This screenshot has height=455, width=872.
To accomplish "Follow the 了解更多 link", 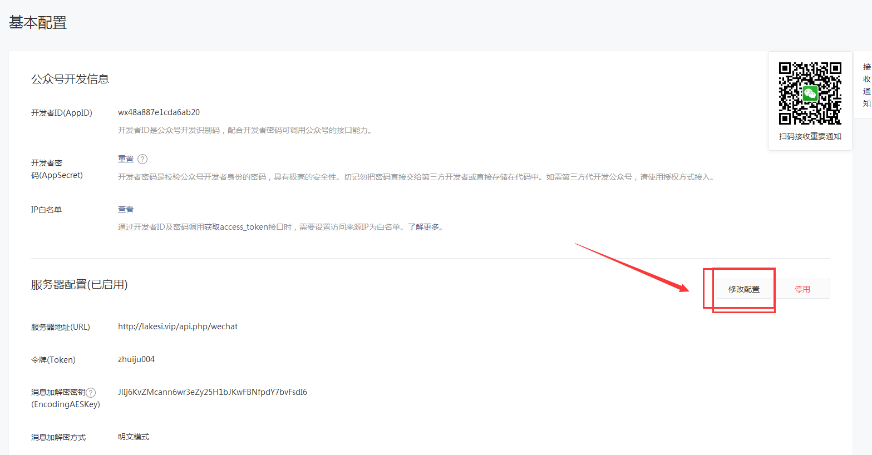I will click(423, 227).
